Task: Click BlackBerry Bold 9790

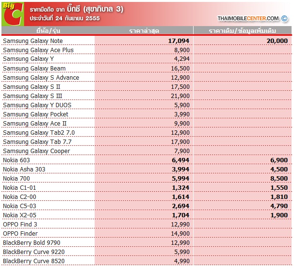Action: (31, 243)
